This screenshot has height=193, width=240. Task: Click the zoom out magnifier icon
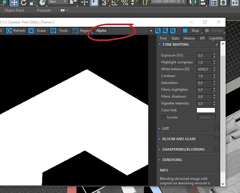tap(165, 31)
